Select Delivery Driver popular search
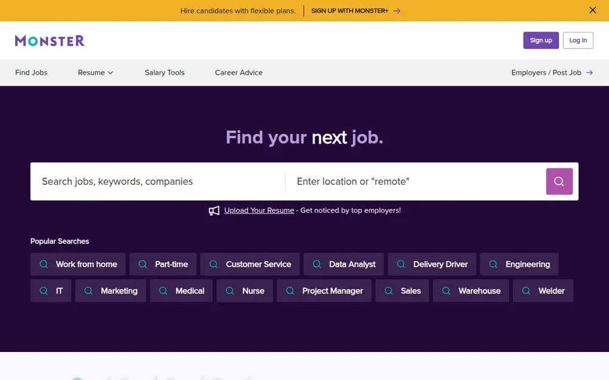Screen dimensions: 609x380 [432, 264]
